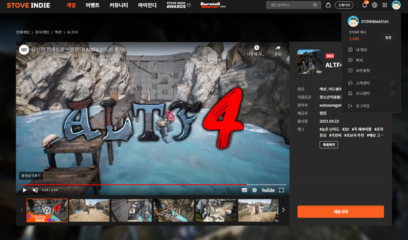
Task: Play the ALTF4 trailer video
Action: click(x=24, y=190)
